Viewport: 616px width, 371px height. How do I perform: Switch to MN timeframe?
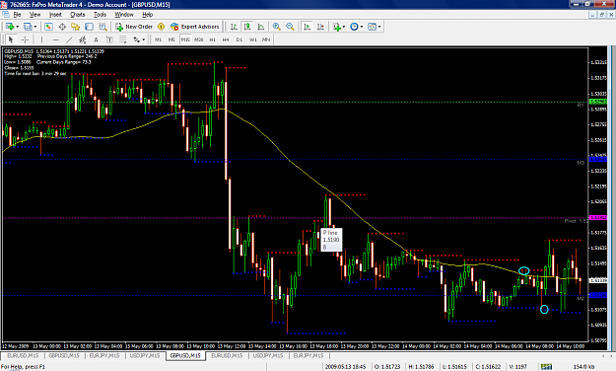pos(266,39)
